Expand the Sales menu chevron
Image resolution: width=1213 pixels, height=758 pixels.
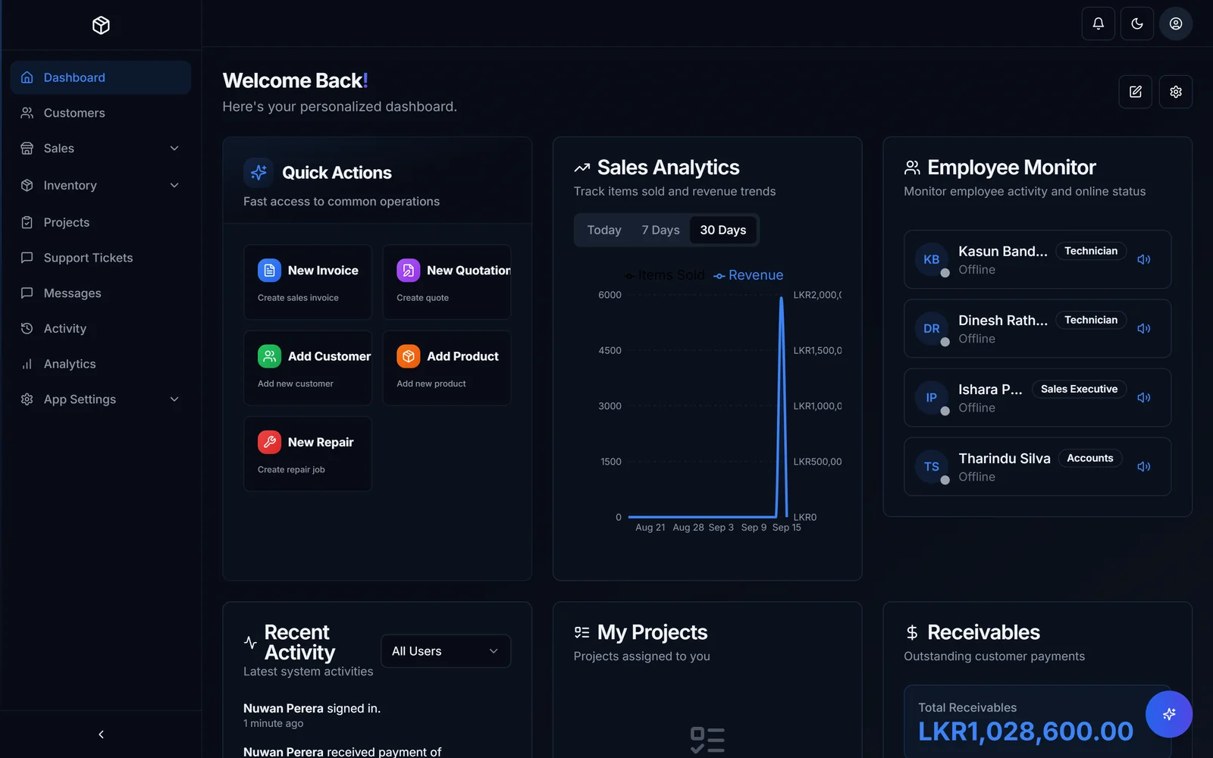click(174, 149)
